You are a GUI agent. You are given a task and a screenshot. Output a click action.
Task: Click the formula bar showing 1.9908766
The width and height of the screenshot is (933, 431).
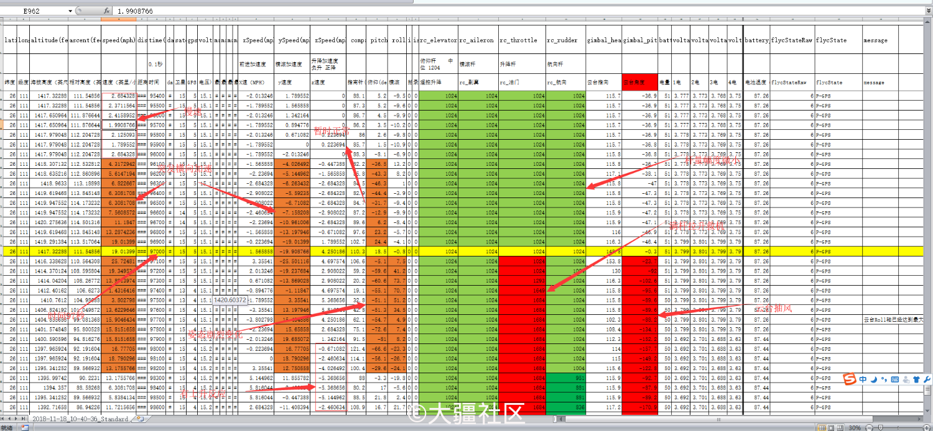point(519,11)
